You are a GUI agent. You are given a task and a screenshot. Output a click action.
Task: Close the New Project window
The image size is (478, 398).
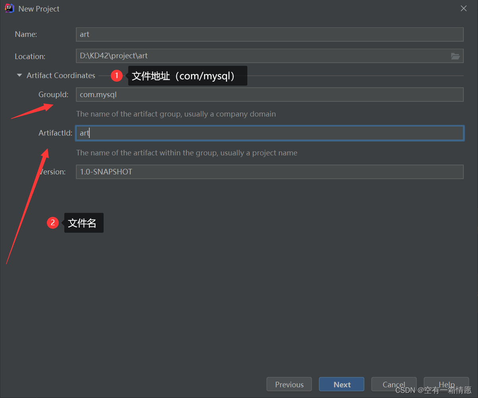[463, 8]
